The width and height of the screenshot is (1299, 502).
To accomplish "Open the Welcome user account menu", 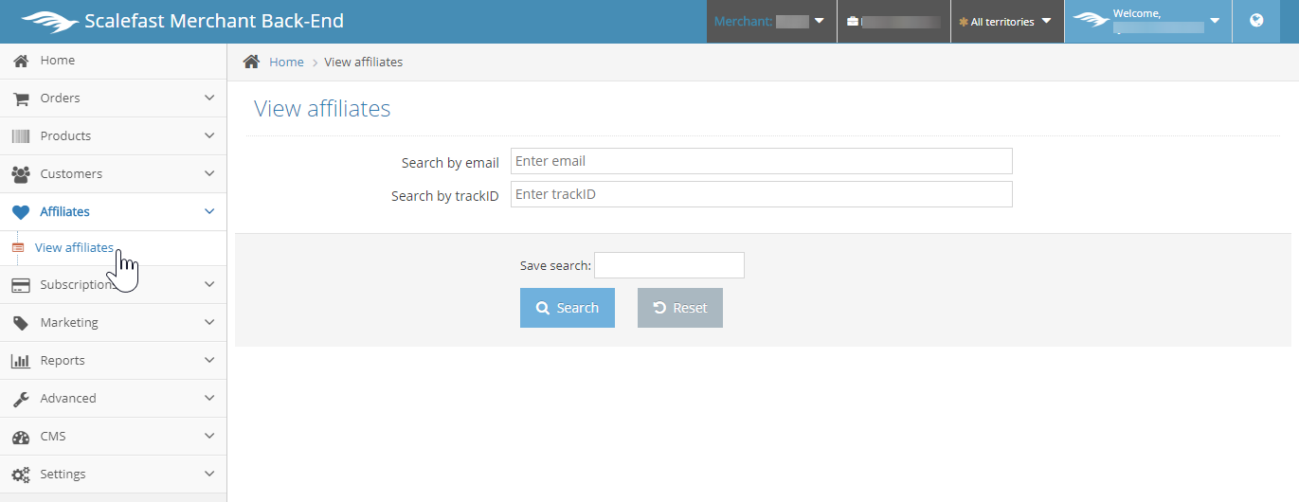I will click(x=1147, y=21).
